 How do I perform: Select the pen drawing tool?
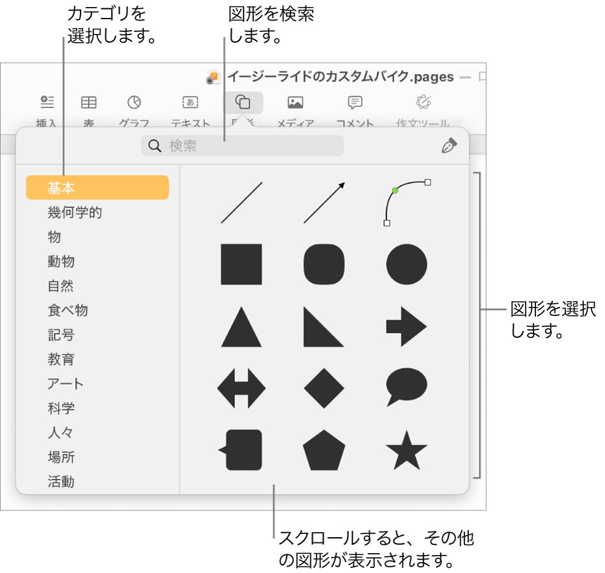pyautogui.click(x=450, y=146)
